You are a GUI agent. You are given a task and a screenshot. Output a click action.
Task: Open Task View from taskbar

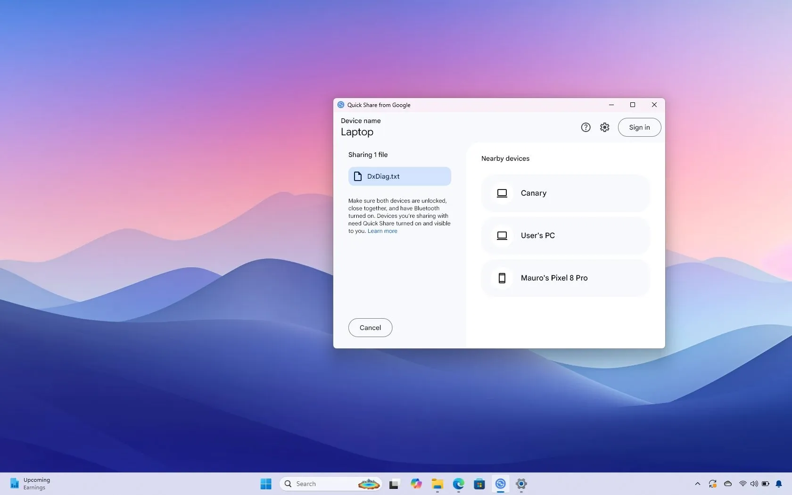coord(394,484)
